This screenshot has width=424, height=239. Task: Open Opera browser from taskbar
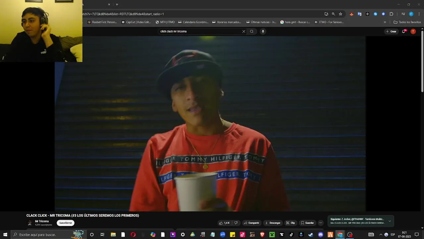133,235
